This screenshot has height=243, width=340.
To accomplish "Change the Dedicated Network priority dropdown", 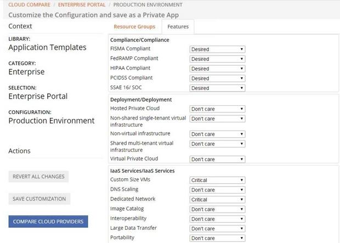I will tap(217, 200).
